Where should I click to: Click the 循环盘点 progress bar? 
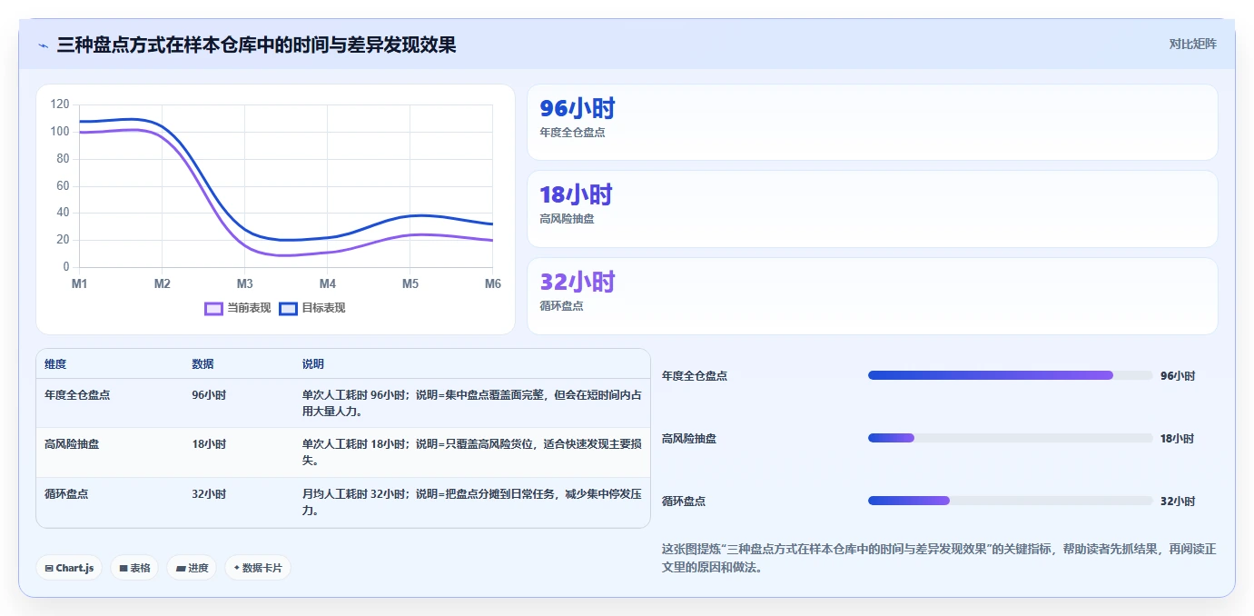(1010, 501)
